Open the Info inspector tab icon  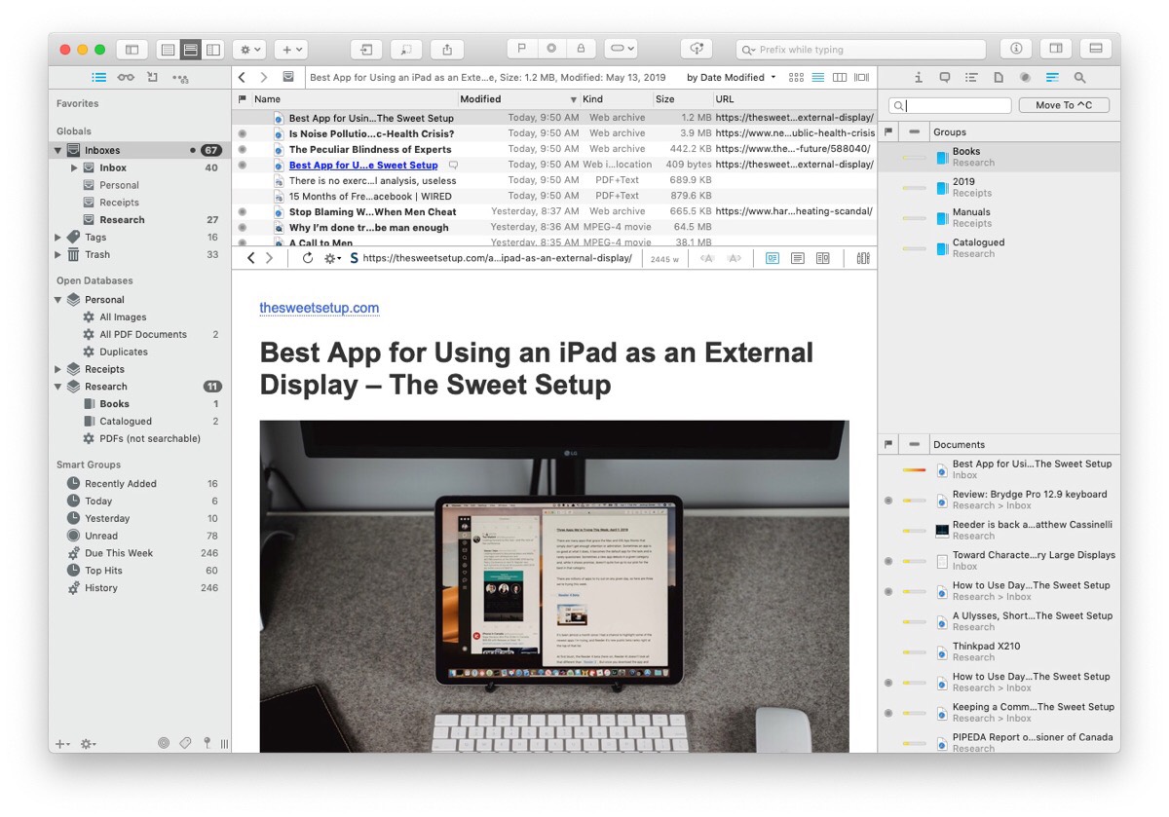pyautogui.click(x=919, y=77)
